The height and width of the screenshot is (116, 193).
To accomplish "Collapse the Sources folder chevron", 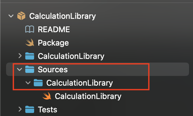I will point(19,69).
